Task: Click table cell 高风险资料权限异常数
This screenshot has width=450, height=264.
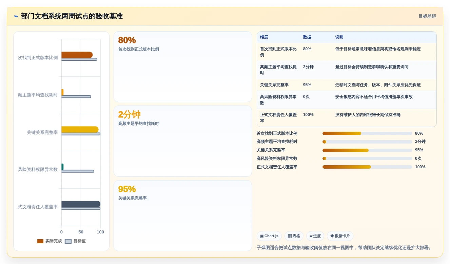Action: tap(278, 100)
